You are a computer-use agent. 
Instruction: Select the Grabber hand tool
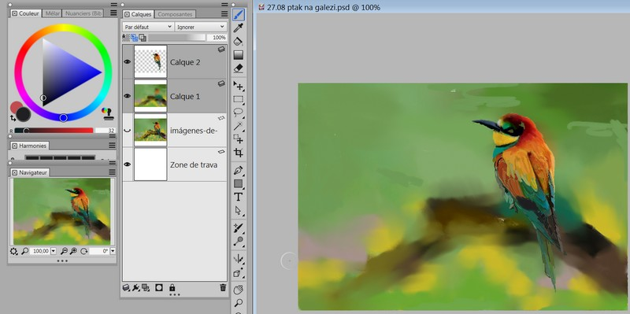[x=239, y=289]
